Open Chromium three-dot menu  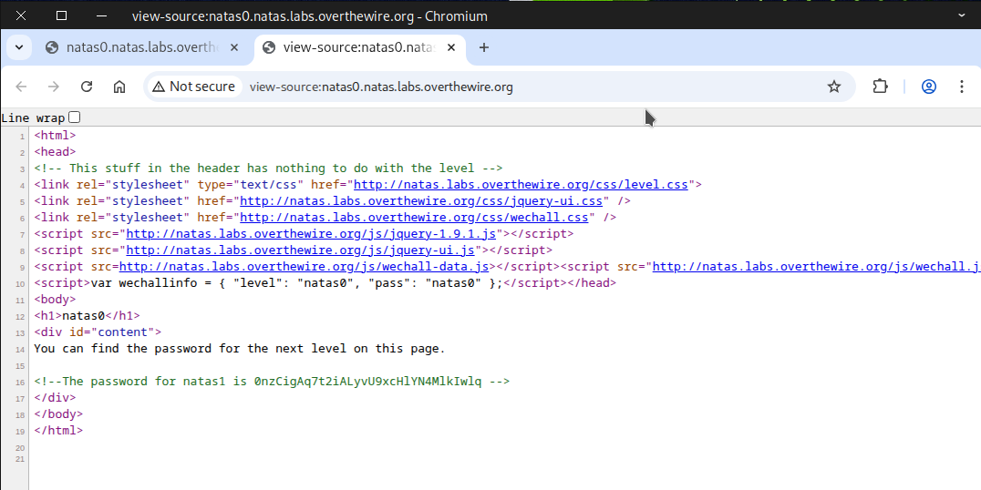pos(961,87)
